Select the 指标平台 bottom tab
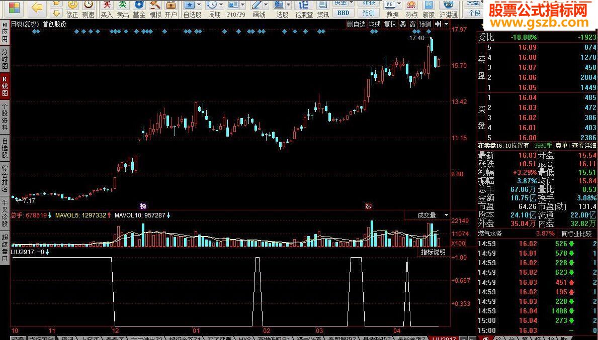598x340 pixels. 43,338
